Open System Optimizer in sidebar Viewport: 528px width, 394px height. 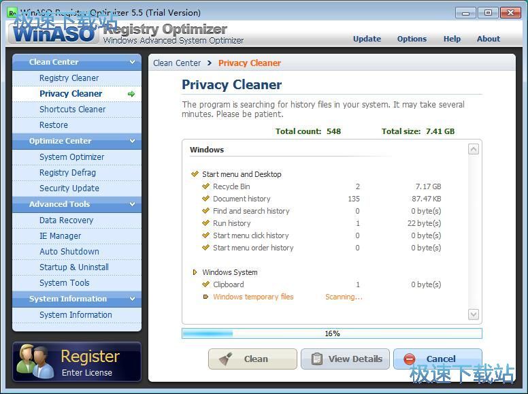click(77, 157)
